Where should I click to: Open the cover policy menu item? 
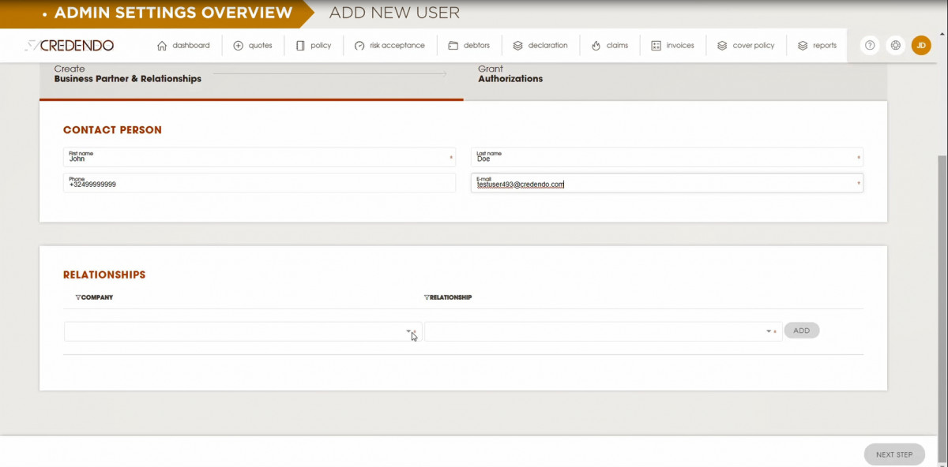coord(746,46)
